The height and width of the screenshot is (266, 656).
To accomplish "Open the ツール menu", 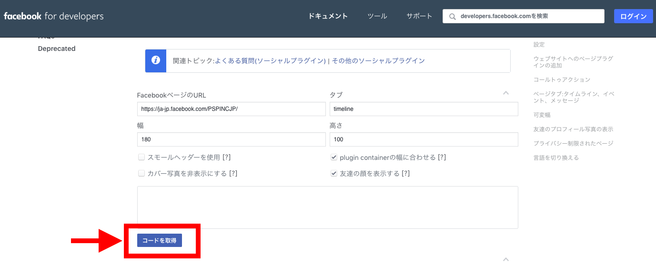I will 377,16.
